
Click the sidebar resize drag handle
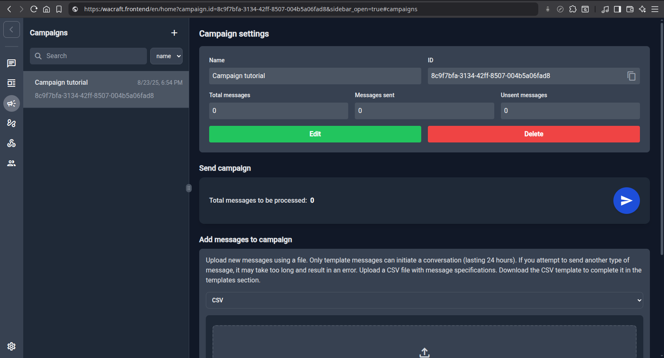click(189, 188)
